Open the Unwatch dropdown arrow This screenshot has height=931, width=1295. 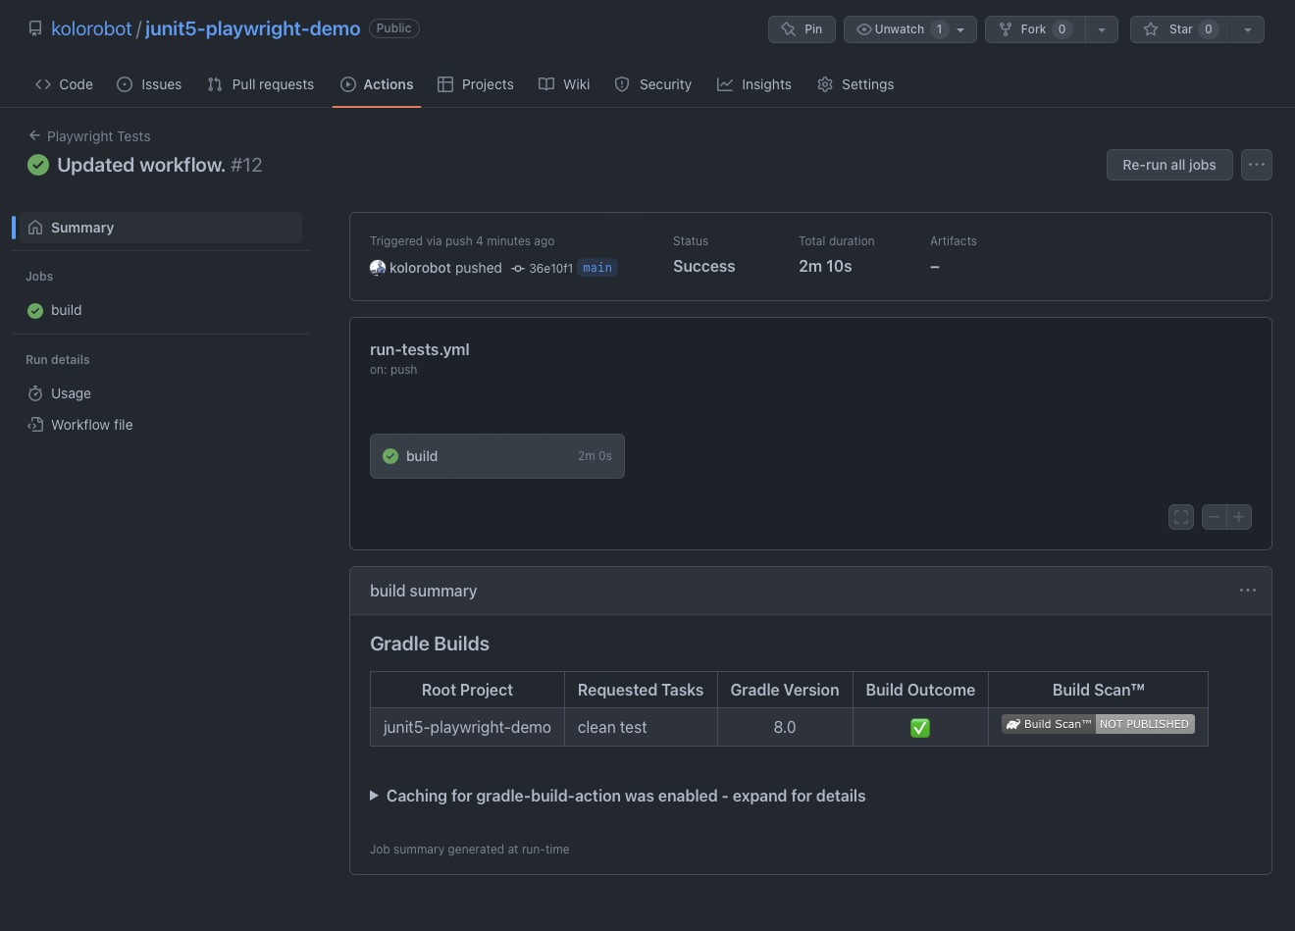pyautogui.click(x=961, y=29)
